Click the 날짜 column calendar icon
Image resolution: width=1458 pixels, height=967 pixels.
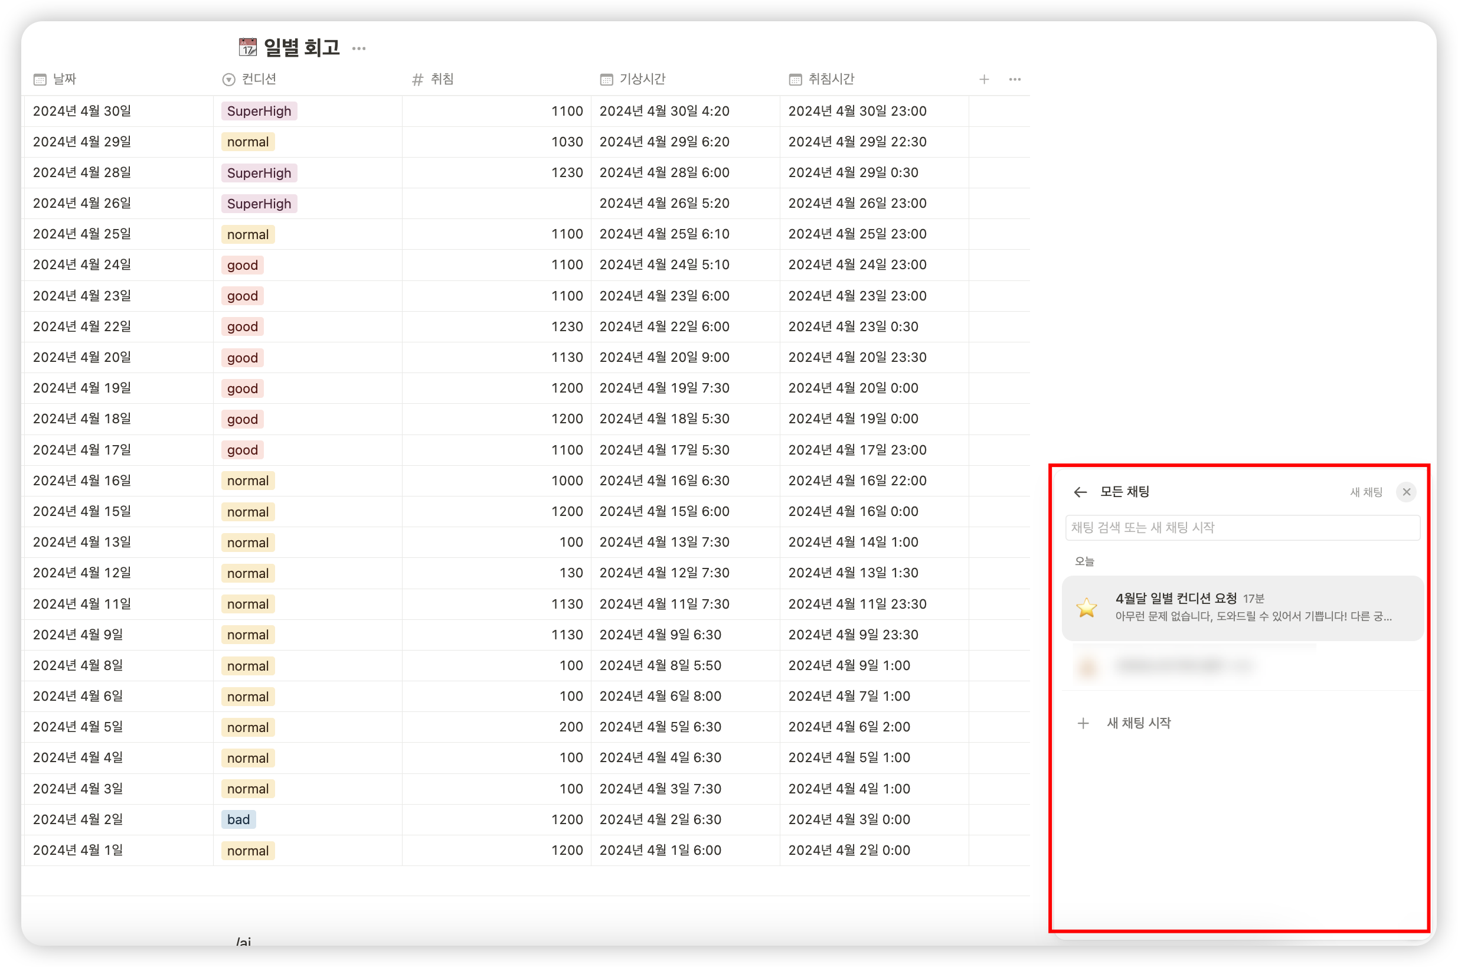(x=40, y=80)
